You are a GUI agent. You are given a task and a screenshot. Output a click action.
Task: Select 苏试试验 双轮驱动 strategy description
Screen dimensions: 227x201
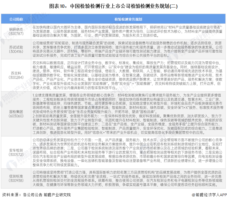(x=128, y=49)
